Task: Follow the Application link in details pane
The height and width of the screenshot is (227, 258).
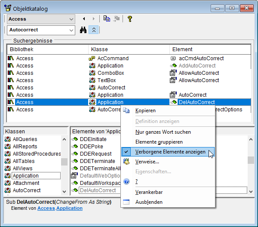Action: tap(69, 209)
